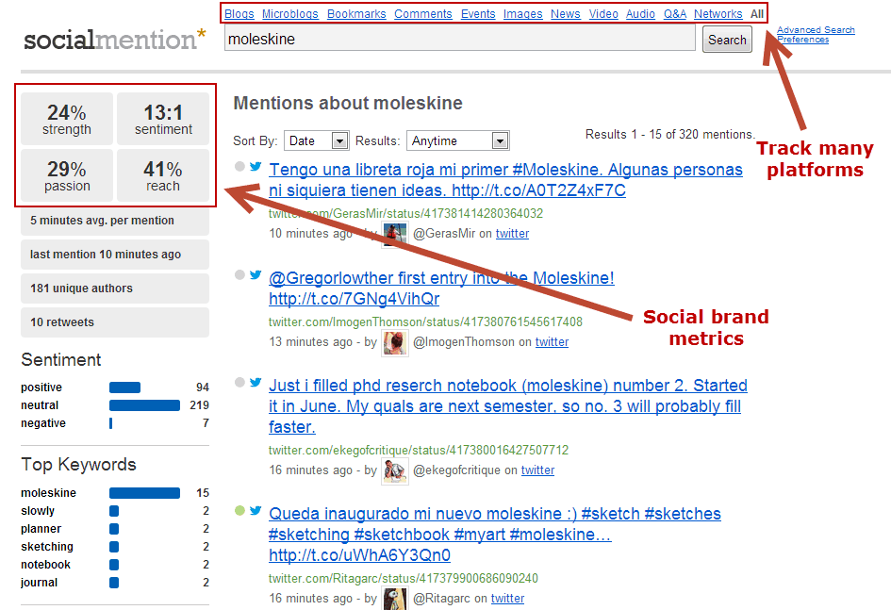
Task: Switch to the Blogs source tab
Action: (239, 13)
